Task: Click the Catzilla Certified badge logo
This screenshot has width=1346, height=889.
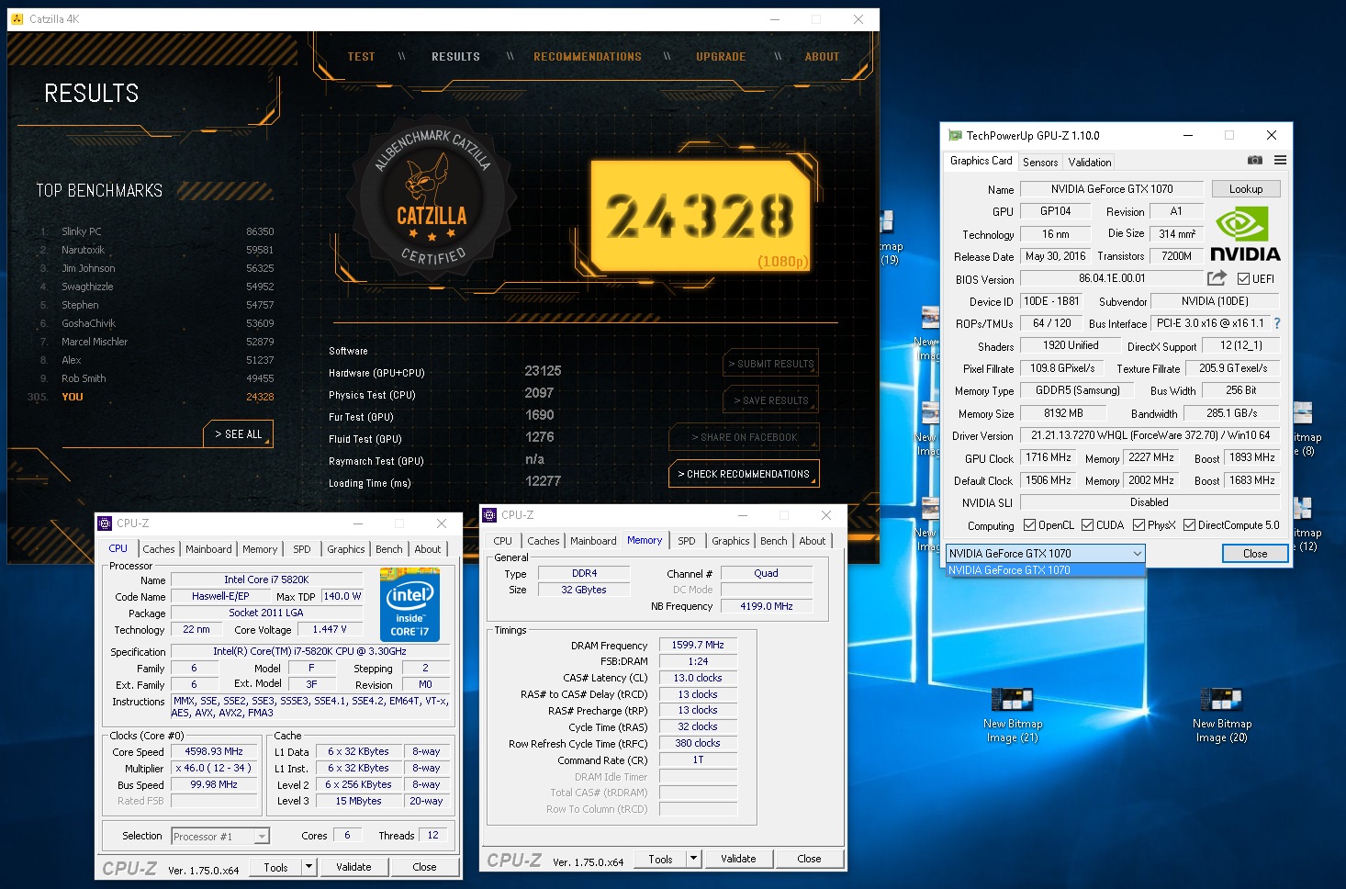Action: (x=432, y=197)
